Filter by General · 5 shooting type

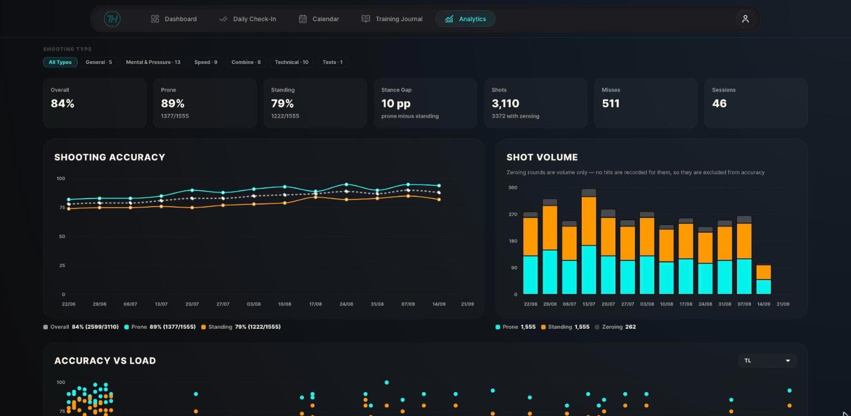click(99, 62)
